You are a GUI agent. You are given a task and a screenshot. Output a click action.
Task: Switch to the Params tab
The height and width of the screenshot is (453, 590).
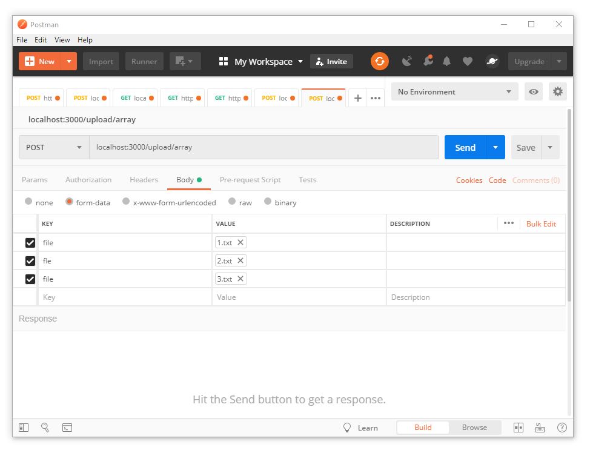pos(35,180)
